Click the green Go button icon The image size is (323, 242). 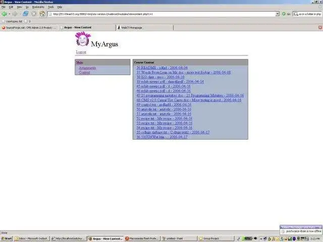pyautogui.click(x=284, y=14)
